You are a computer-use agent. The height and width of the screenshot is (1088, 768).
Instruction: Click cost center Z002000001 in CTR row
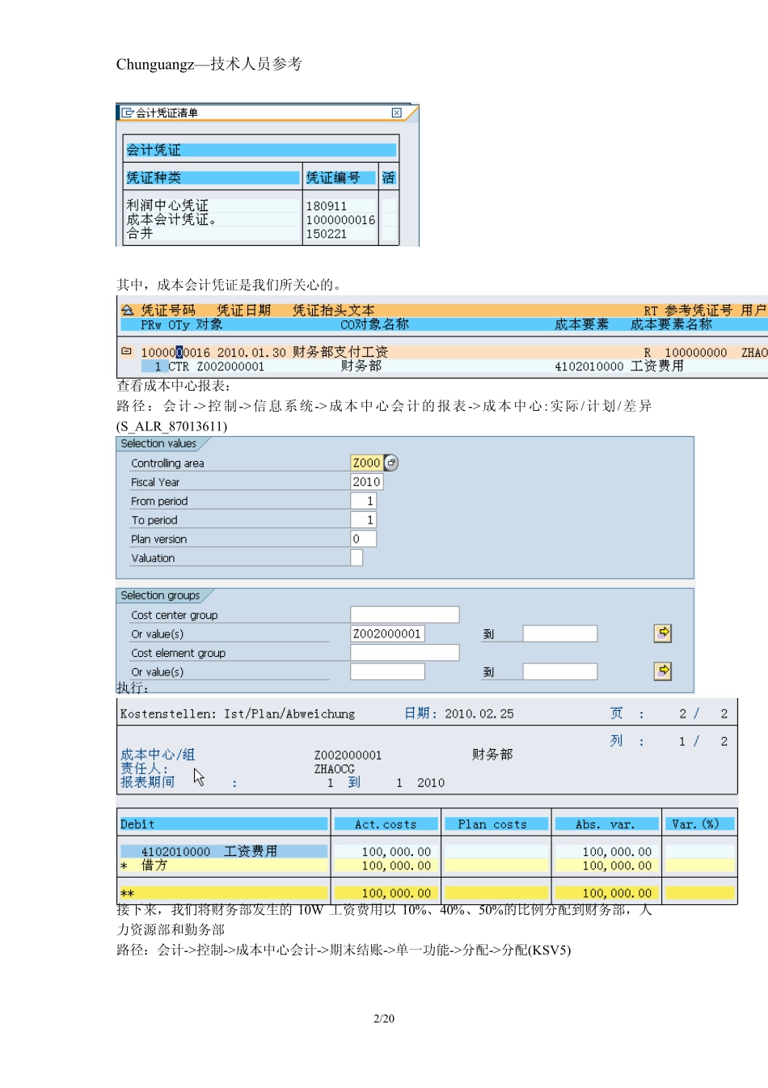point(230,366)
